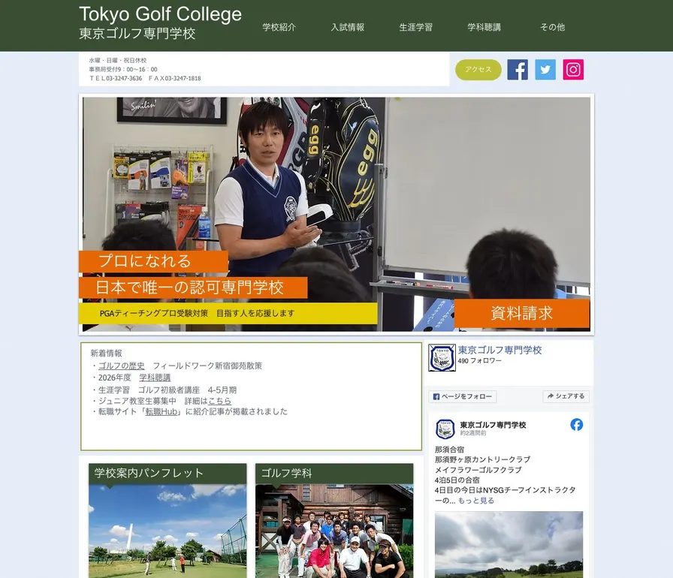This screenshot has height=578, width=673.
Task: Click the small crest avatar in post
Action: (445, 429)
